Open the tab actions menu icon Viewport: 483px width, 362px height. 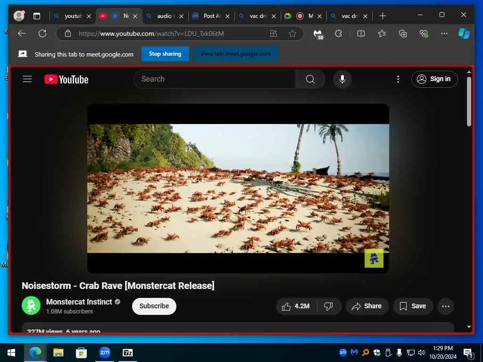37,16
